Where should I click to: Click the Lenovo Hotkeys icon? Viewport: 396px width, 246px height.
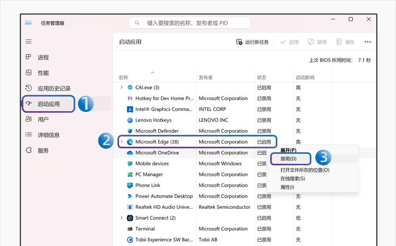pos(130,120)
